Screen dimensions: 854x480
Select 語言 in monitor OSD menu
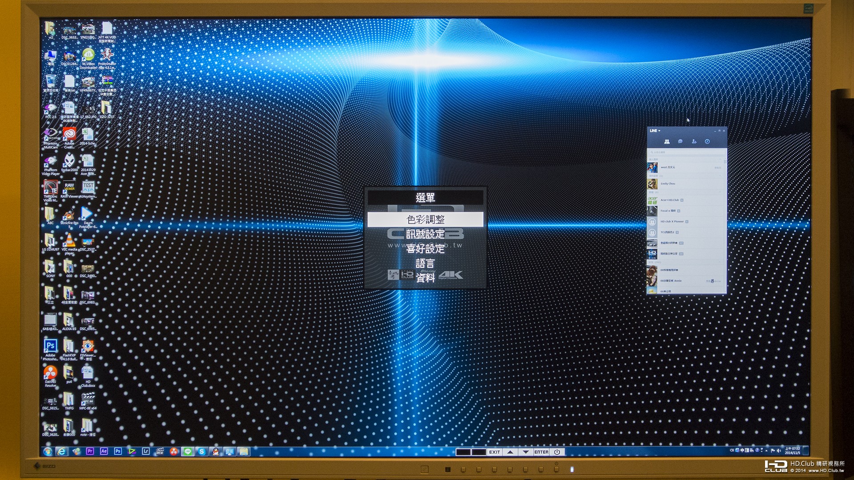click(425, 263)
